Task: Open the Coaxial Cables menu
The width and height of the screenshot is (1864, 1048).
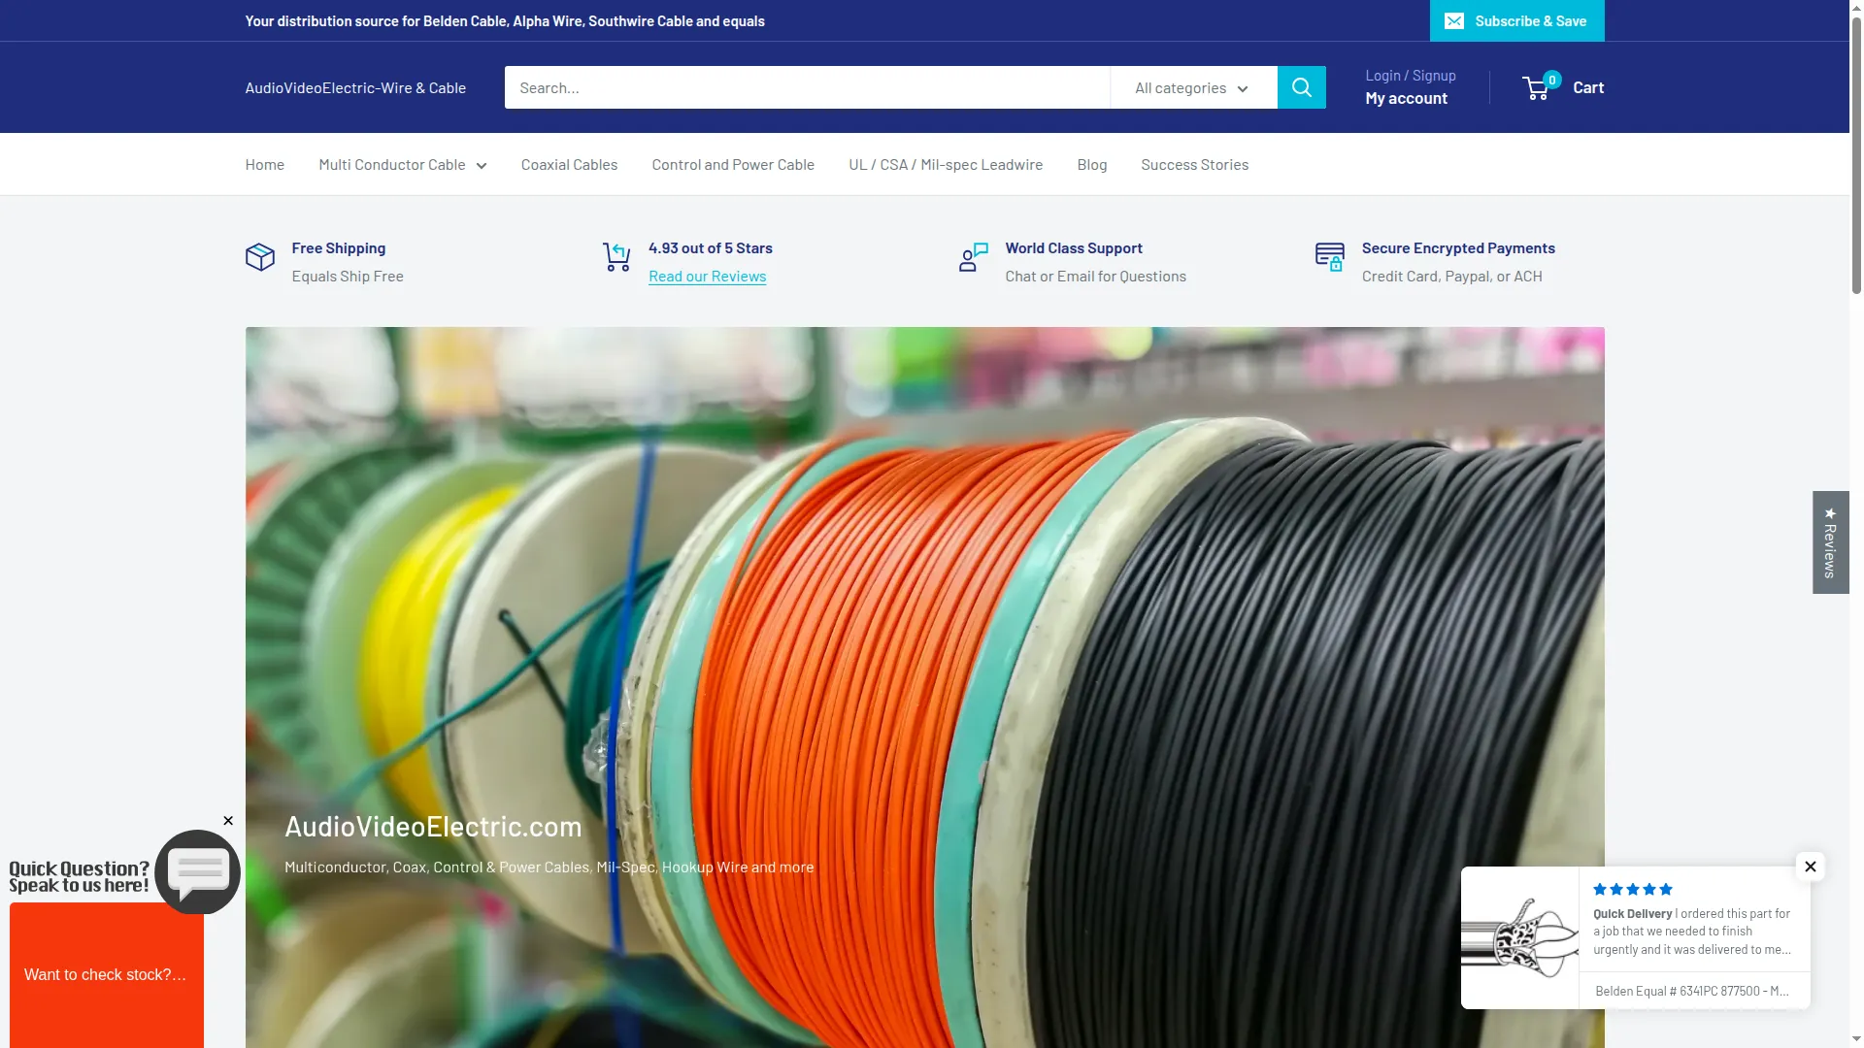Action: [x=569, y=165]
